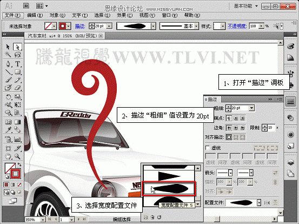
Task: Click the 不透明度 link
Action: 237,26
